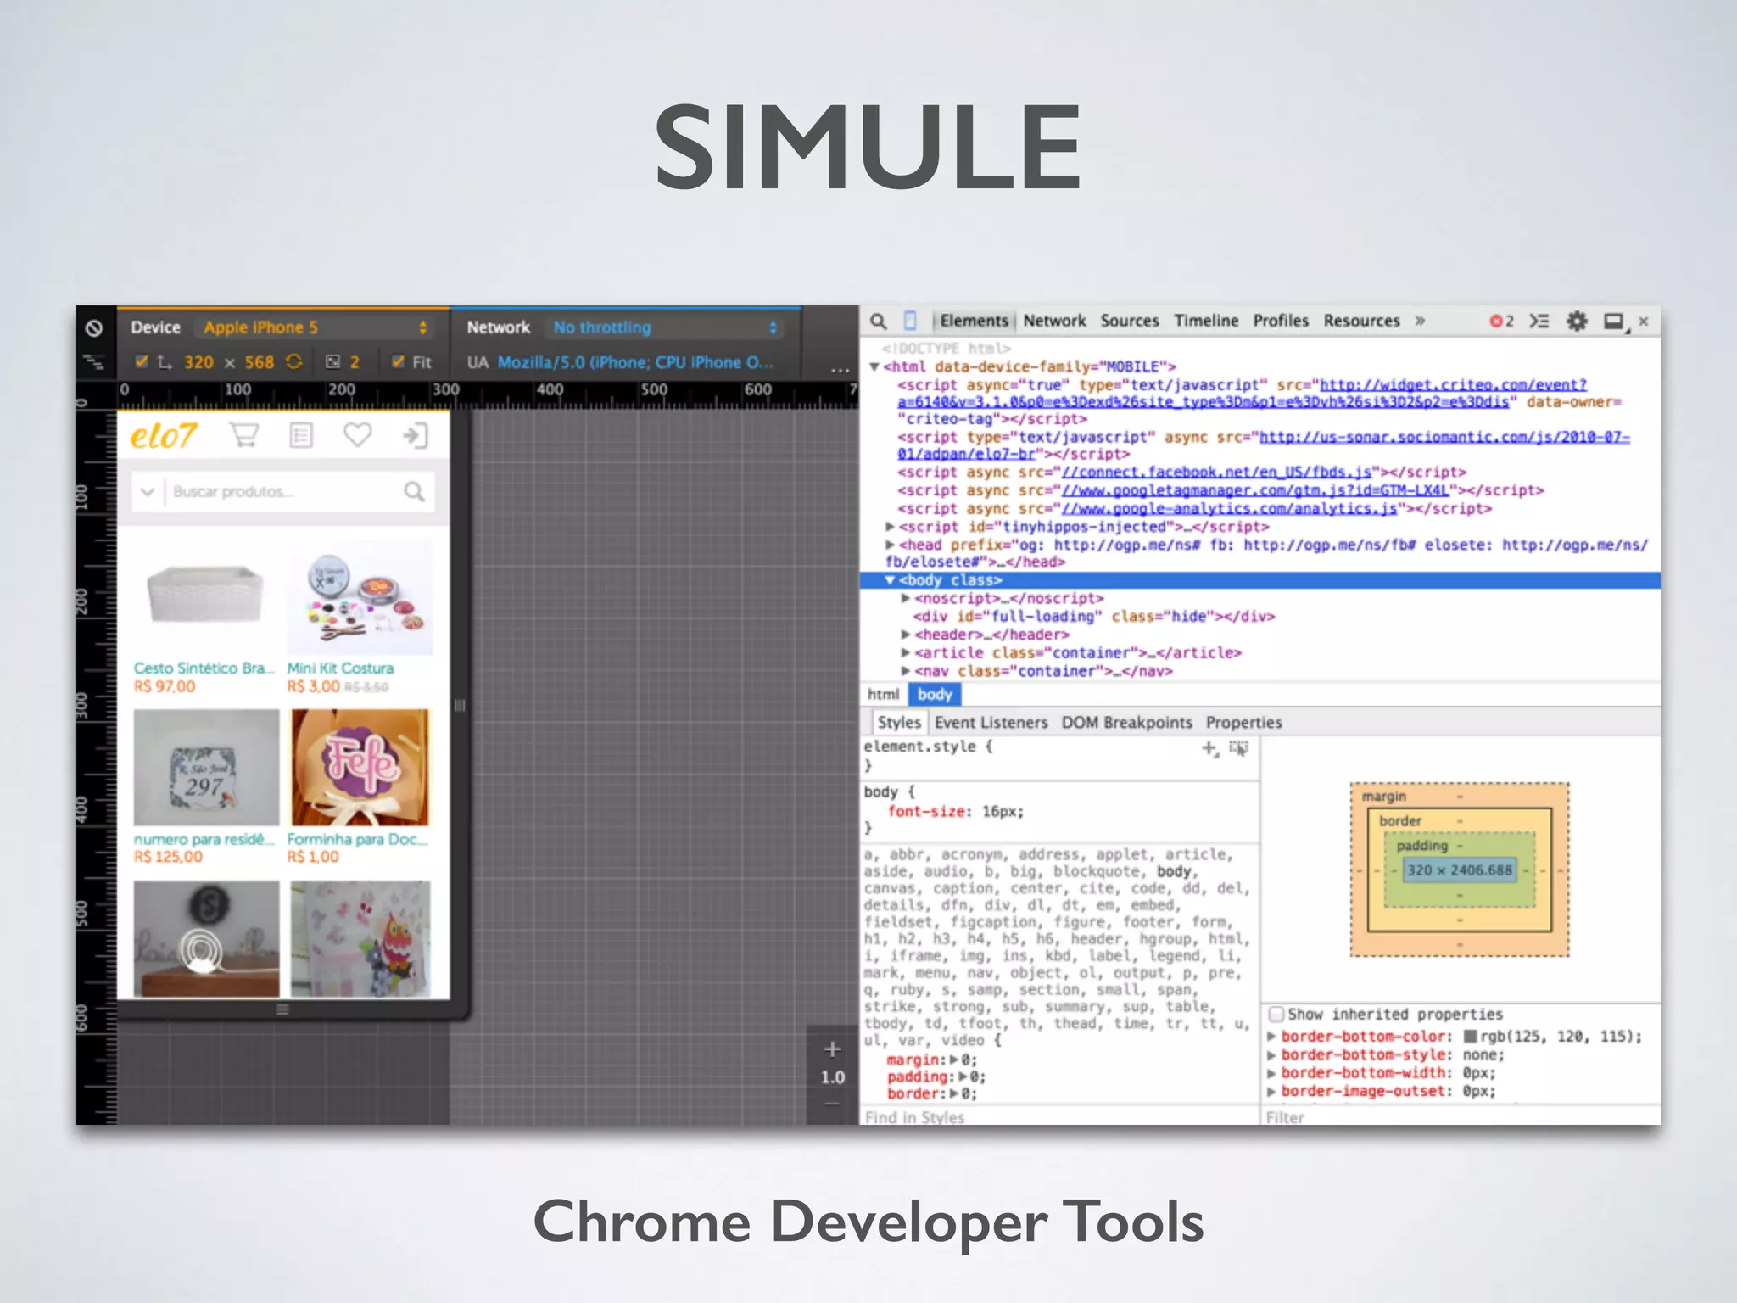Screen dimensions: 1737x1303
Task: Click the body breadcrumb
Action: click(935, 694)
